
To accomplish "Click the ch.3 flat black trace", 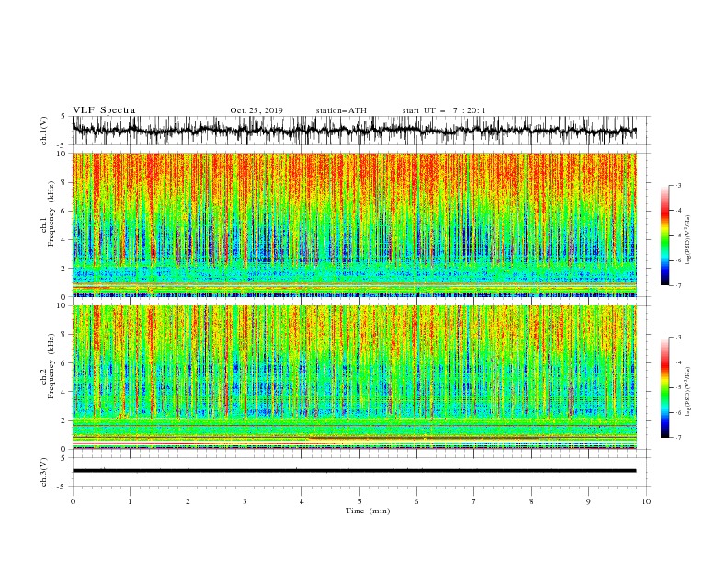I will tap(354, 471).
